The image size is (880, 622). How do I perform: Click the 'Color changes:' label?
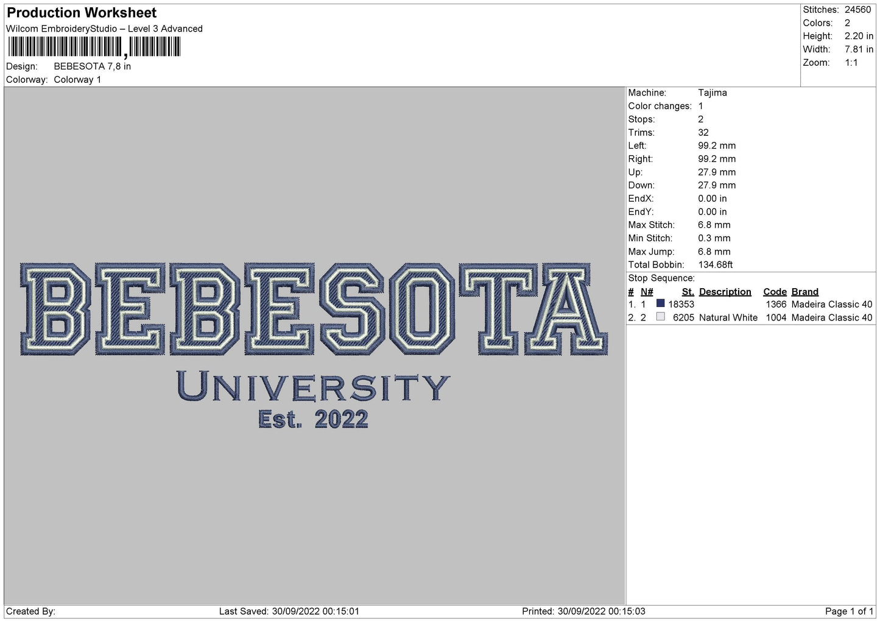[660, 106]
